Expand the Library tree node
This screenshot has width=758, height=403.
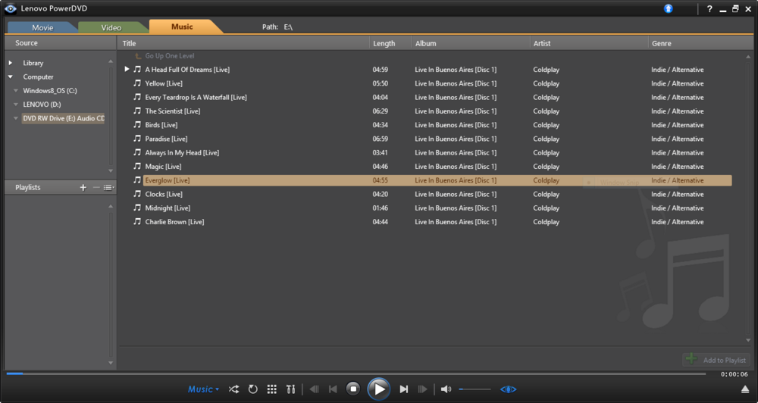click(10, 63)
